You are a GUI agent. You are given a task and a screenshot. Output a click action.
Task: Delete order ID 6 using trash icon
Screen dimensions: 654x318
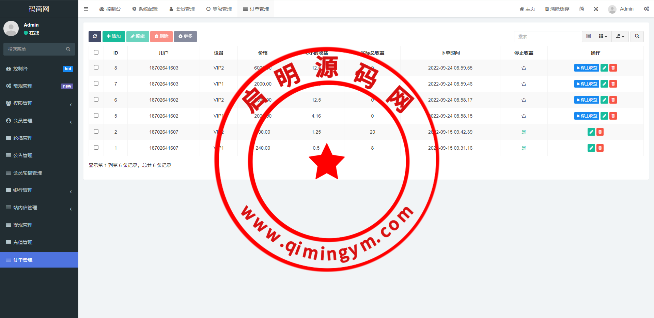pyautogui.click(x=613, y=100)
